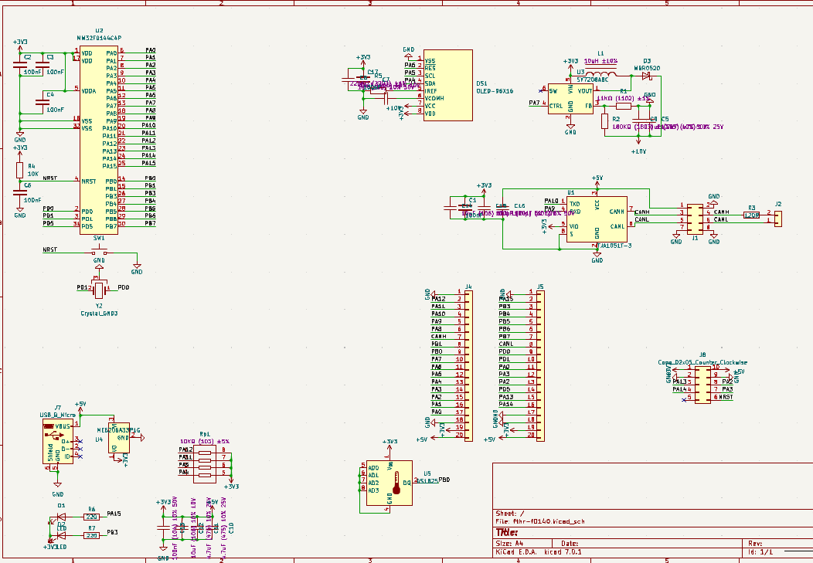Select the TJA1051T-3 CAN transceiver symbol
813x563 pixels.
pos(597,219)
